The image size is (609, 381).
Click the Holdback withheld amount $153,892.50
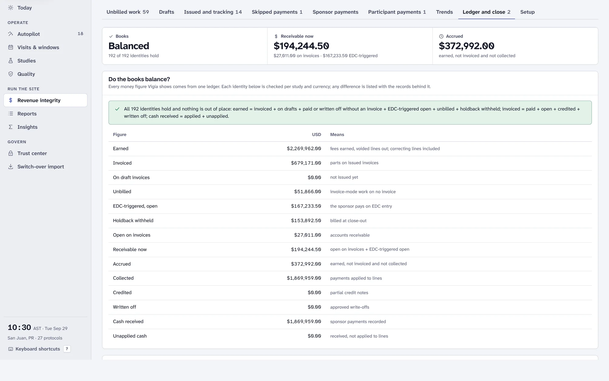tap(306, 221)
